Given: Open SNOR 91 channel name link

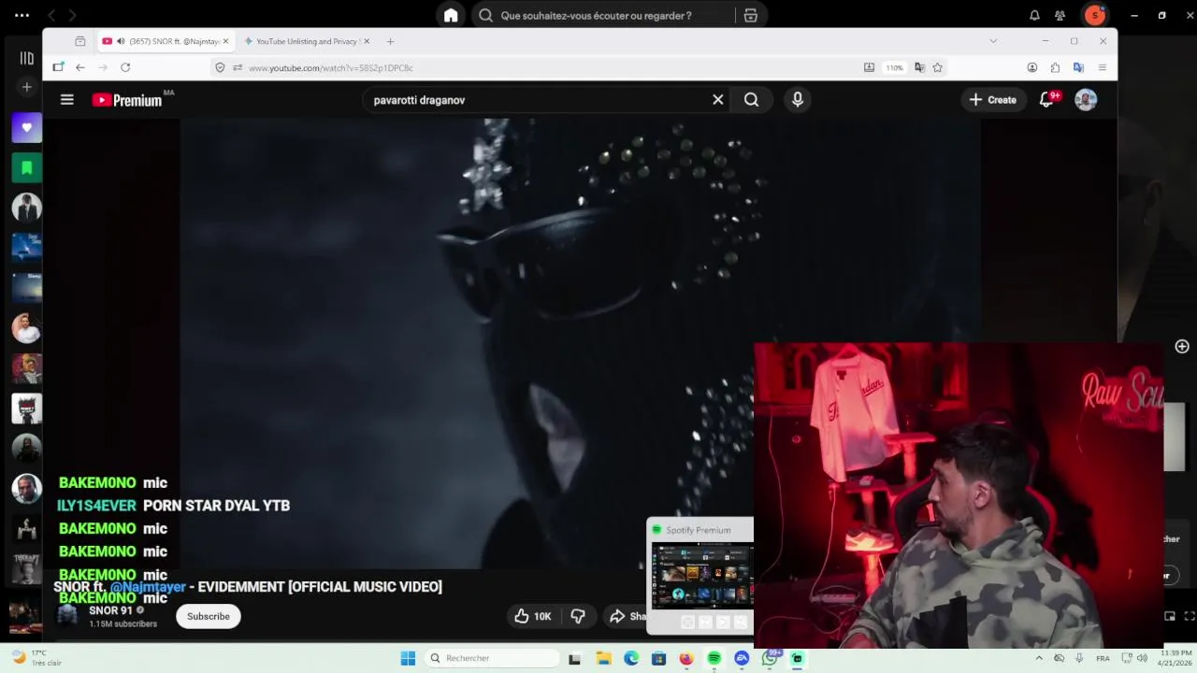Looking at the screenshot, I should (110, 610).
